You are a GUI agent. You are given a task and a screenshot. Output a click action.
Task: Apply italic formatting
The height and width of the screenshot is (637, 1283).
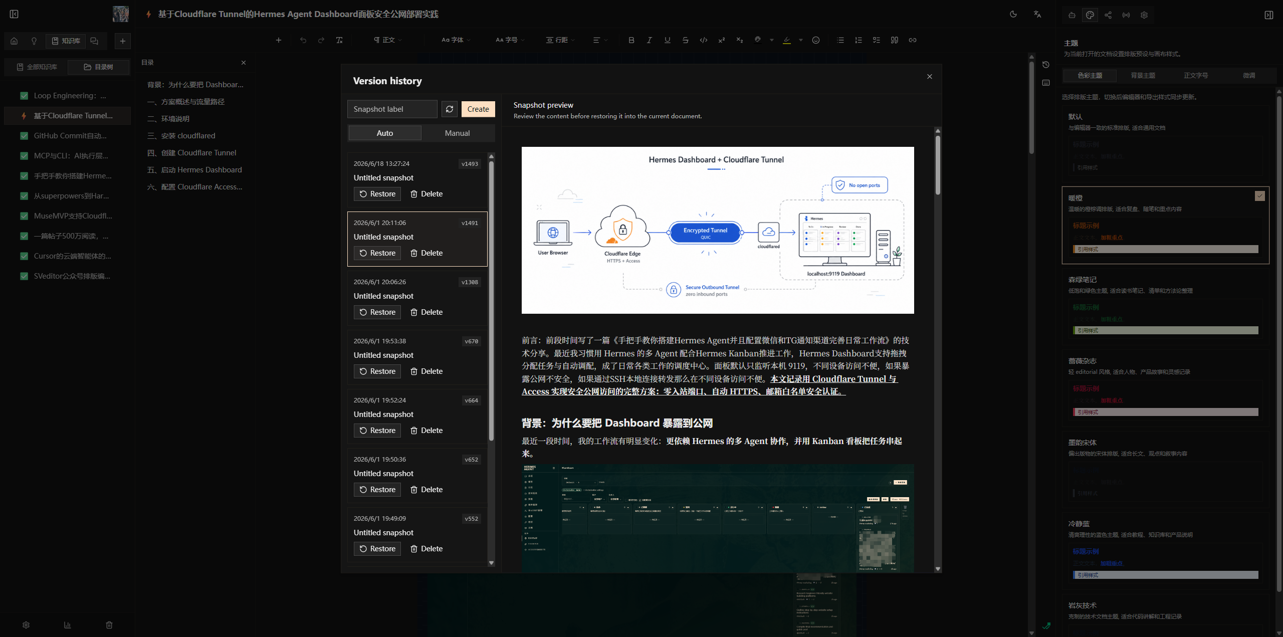click(650, 40)
